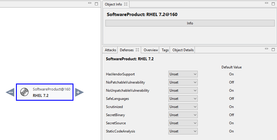This screenshot has height=140, width=277.
Task: Click the On default value for HasVendorSupport
Action: click(231, 74)
